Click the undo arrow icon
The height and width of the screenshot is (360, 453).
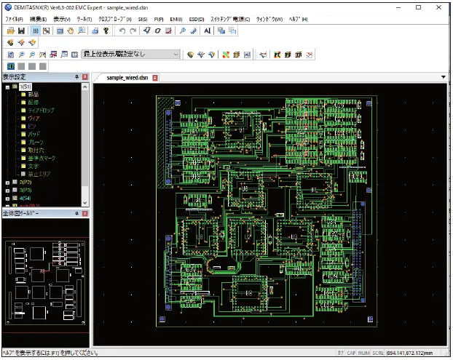122,31
